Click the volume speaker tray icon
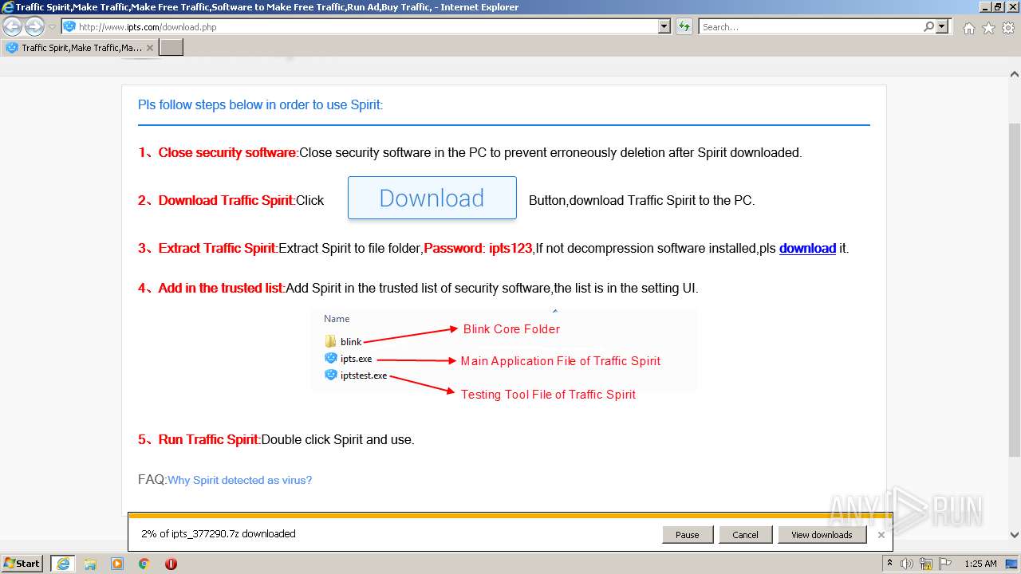 [x=907, y=564]
